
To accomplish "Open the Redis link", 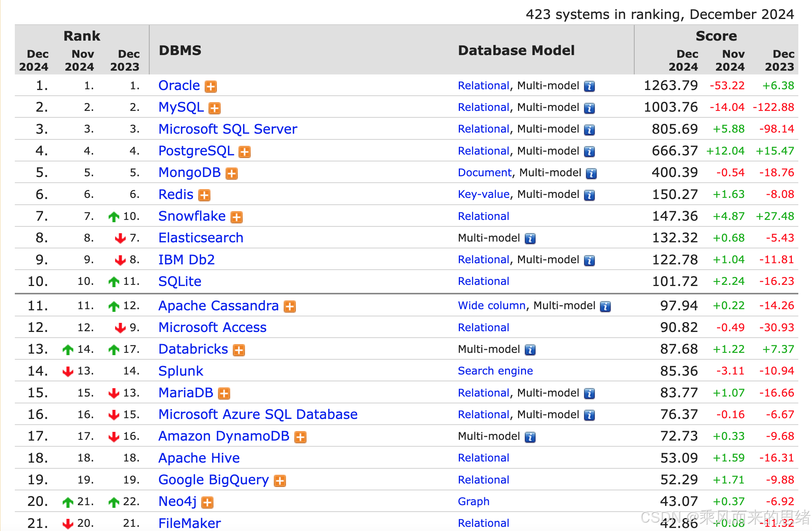I will tap(176, 194).
